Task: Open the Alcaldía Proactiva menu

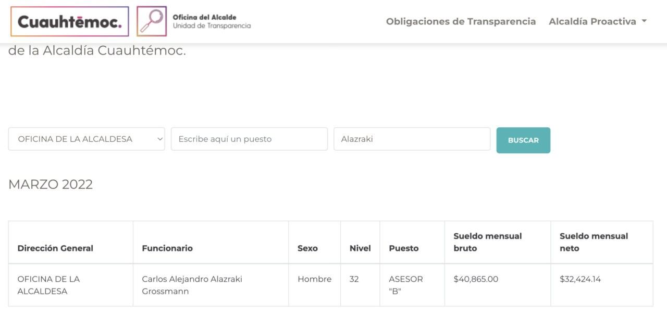Action: pyautogui.click(x=594, y=21)
